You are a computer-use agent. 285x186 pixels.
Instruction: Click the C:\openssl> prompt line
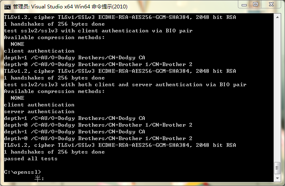click(23, 172)
